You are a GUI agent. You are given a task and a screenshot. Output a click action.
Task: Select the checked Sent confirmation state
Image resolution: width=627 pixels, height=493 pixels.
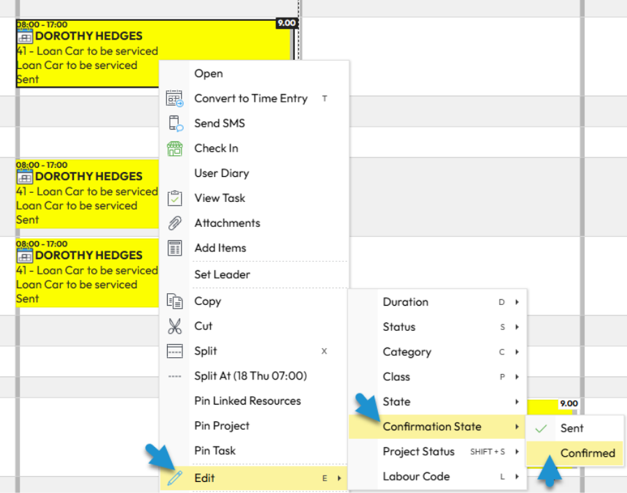point(572,428)
